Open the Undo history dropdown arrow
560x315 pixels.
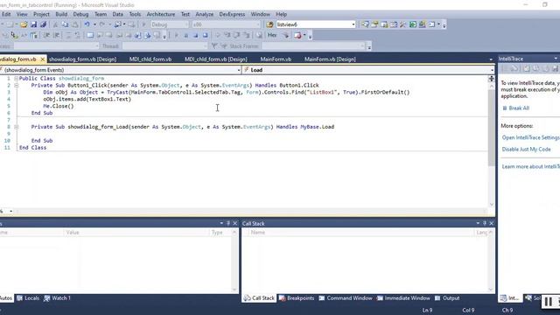coord(94,24)
